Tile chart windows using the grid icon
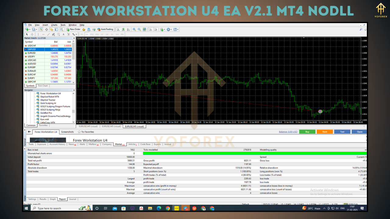 (144, 29)
